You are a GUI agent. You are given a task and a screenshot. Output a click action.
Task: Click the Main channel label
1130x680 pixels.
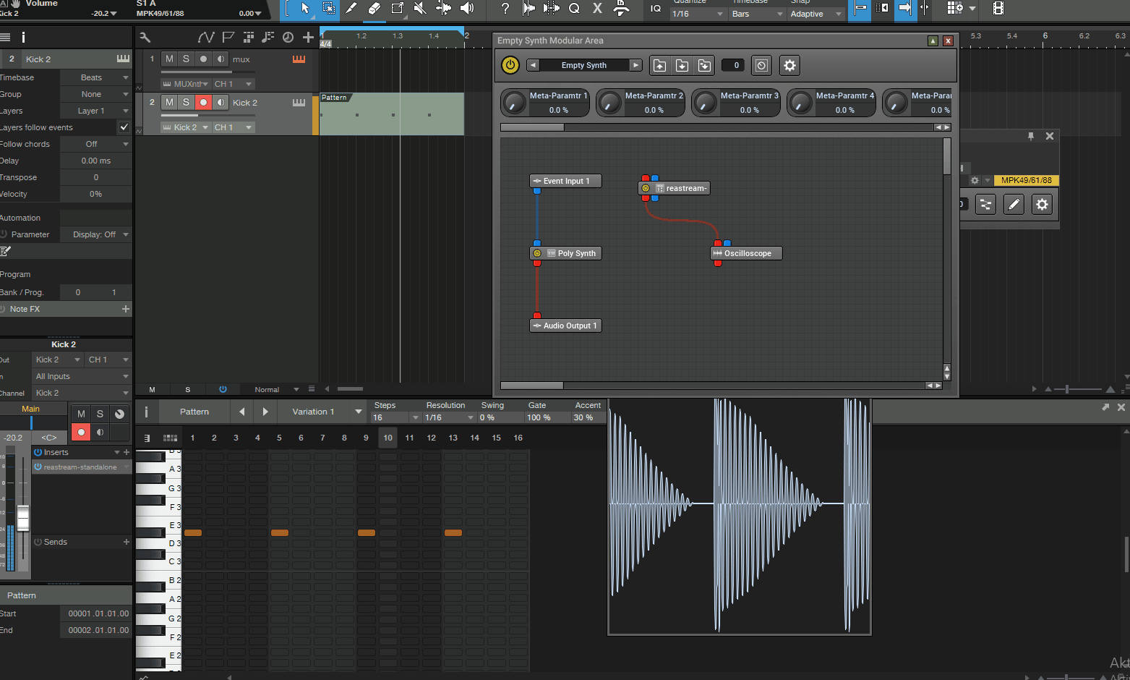tap(31, 409)
